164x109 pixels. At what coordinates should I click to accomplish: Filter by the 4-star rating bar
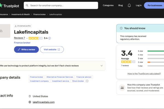[156, 55]
